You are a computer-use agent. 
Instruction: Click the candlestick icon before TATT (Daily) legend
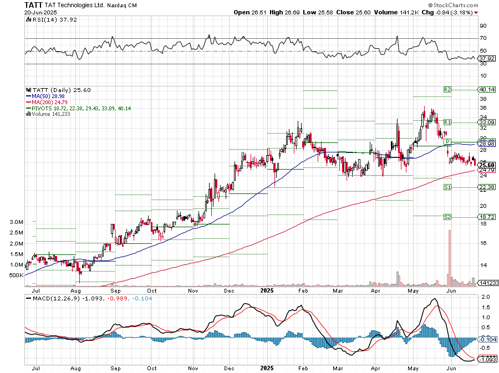(x=28, y=90)
